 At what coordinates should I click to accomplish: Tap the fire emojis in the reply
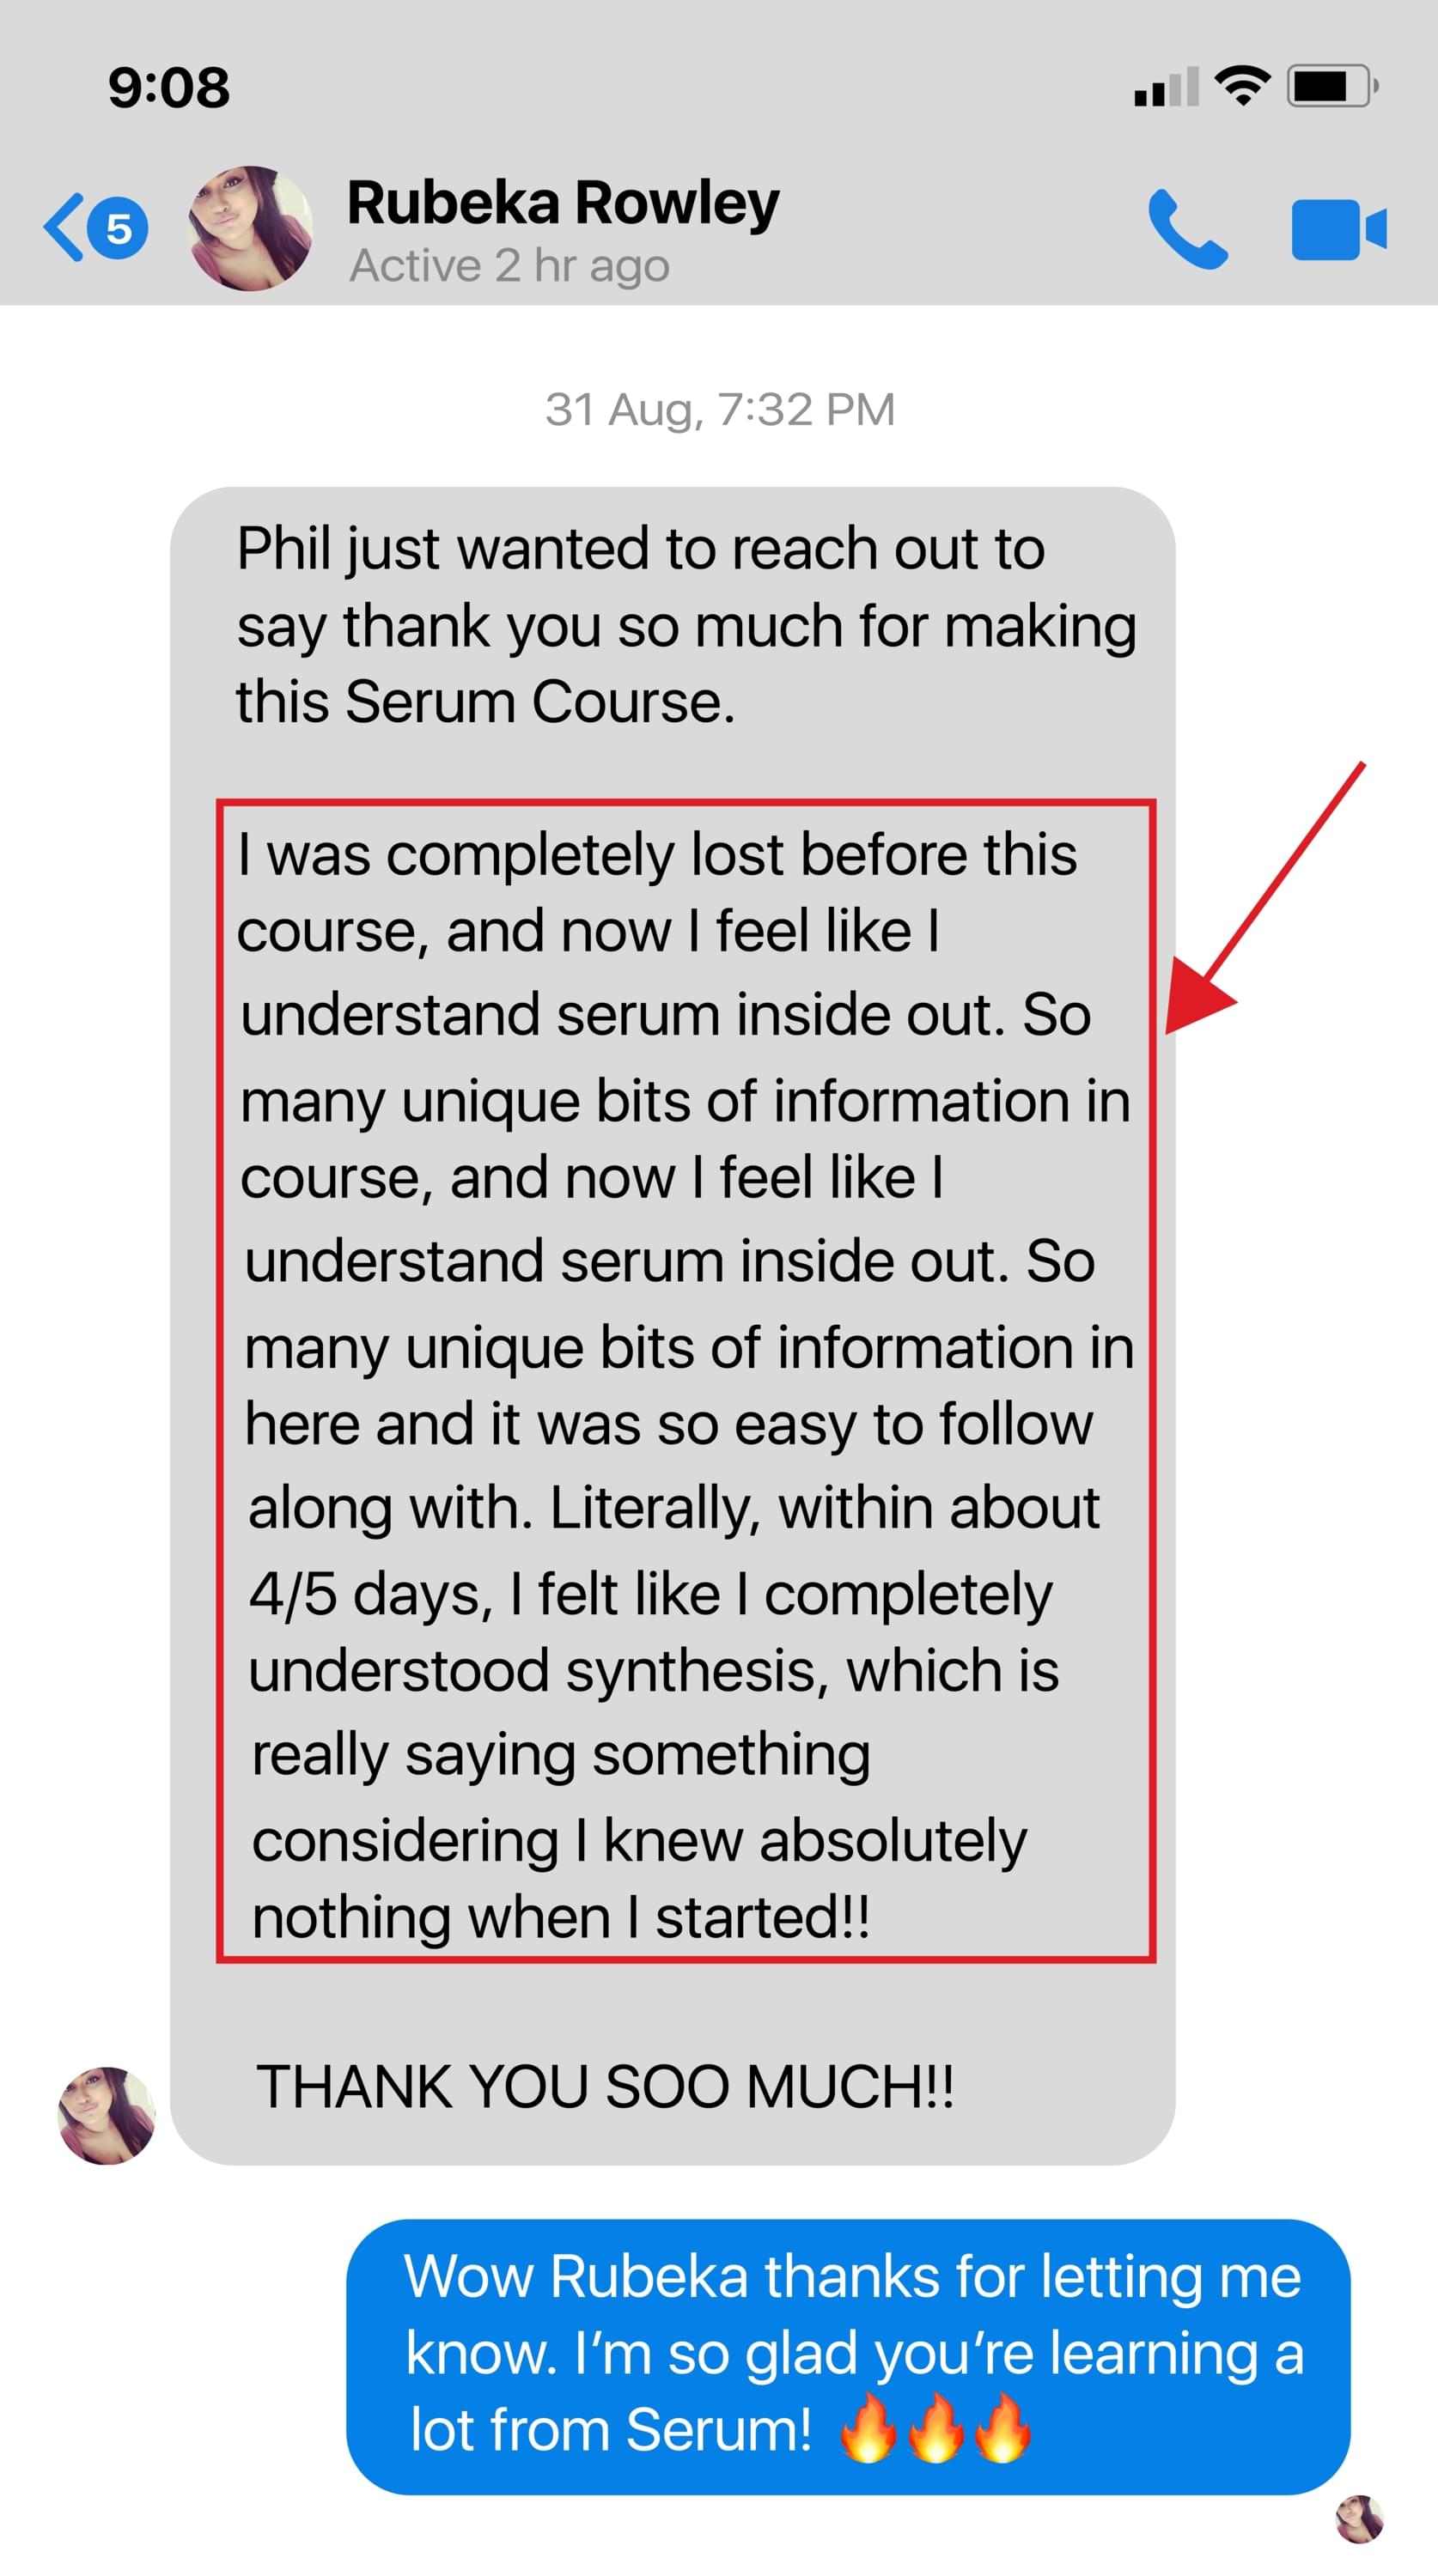click(x=935, y=2427)
